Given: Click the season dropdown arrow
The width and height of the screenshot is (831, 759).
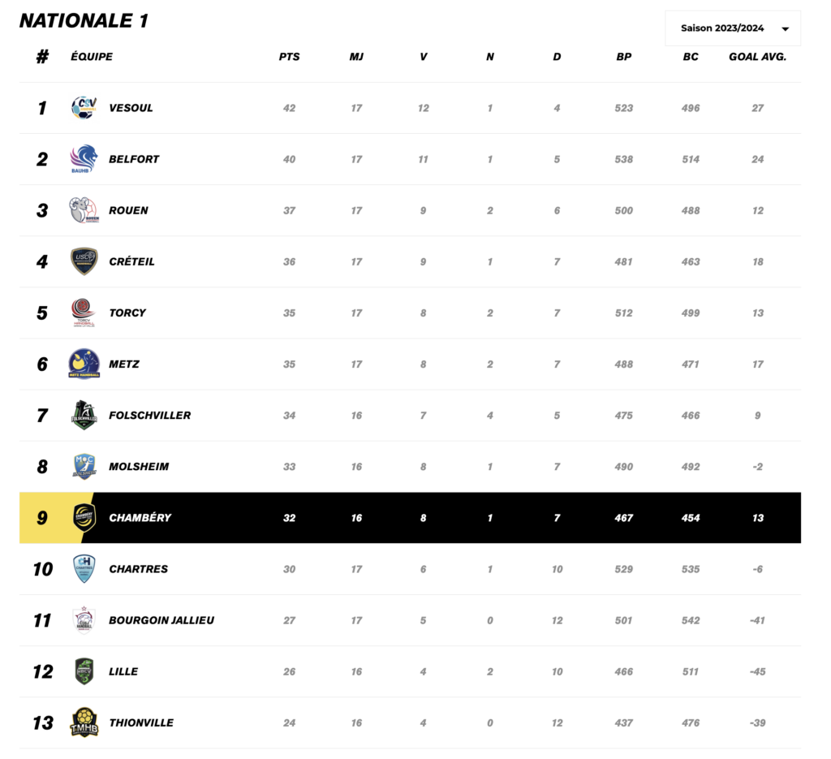Looking at the screenshot, I should [786, 29].
